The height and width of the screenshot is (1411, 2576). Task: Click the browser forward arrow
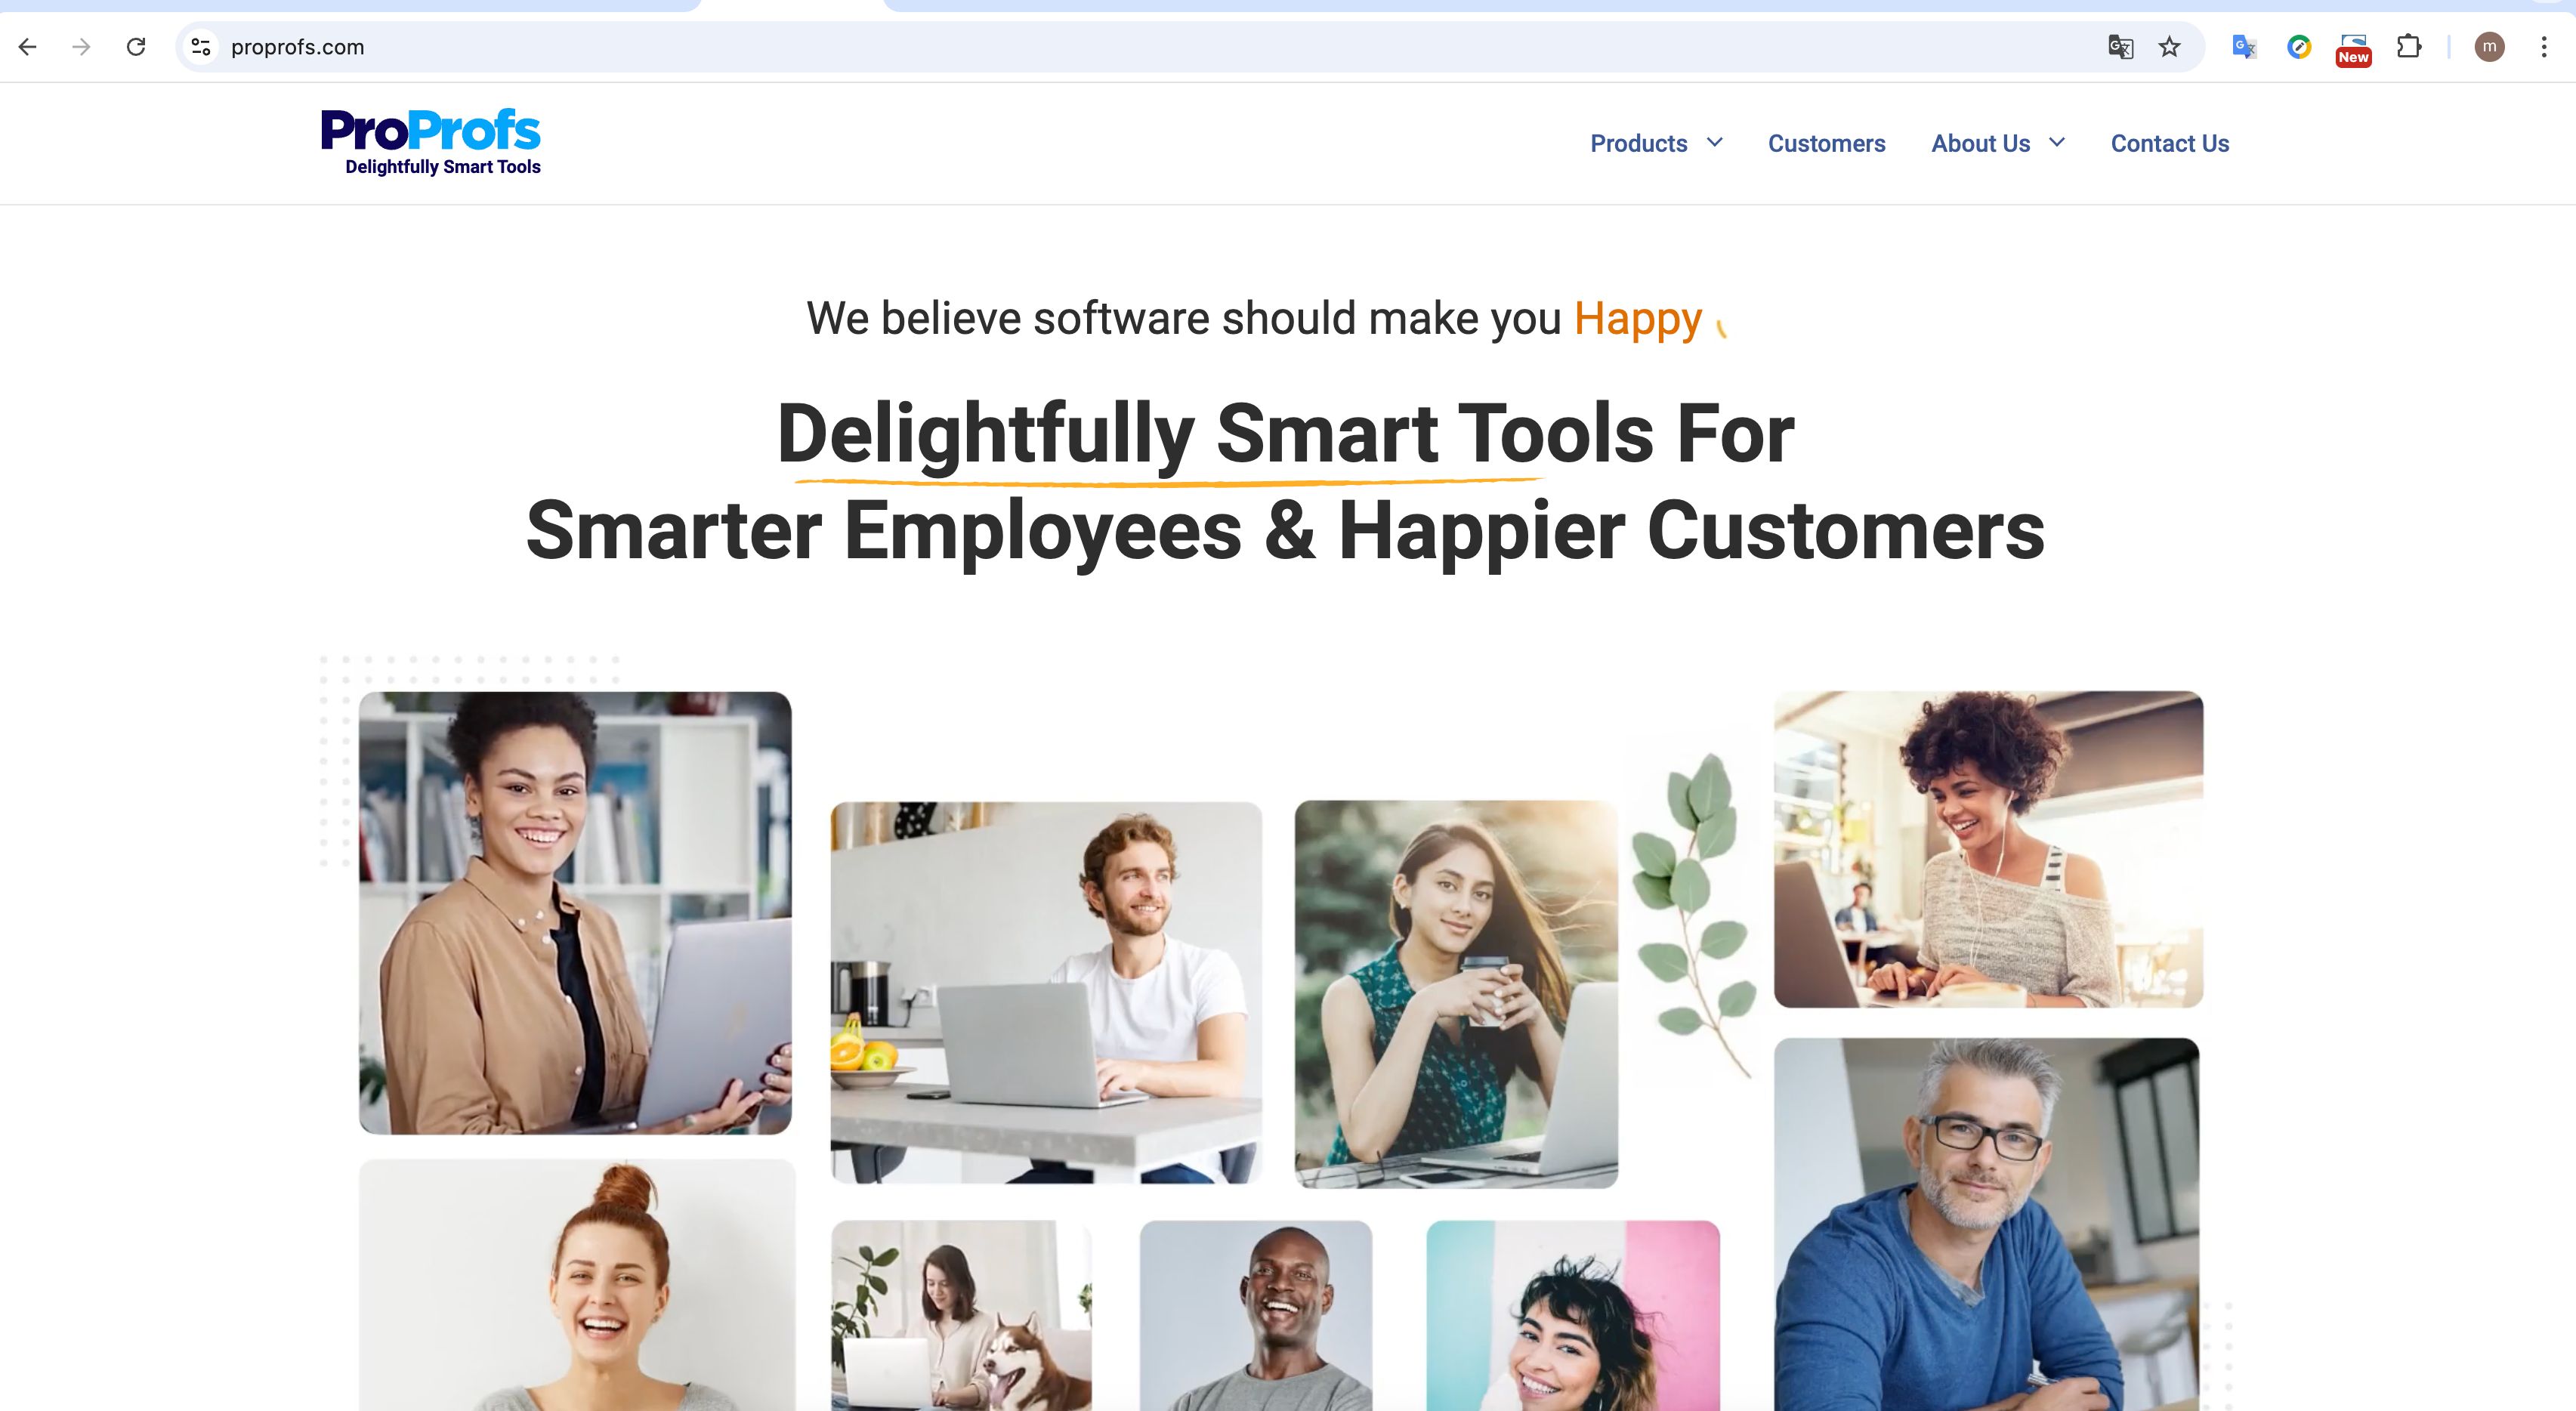point(82,47)
